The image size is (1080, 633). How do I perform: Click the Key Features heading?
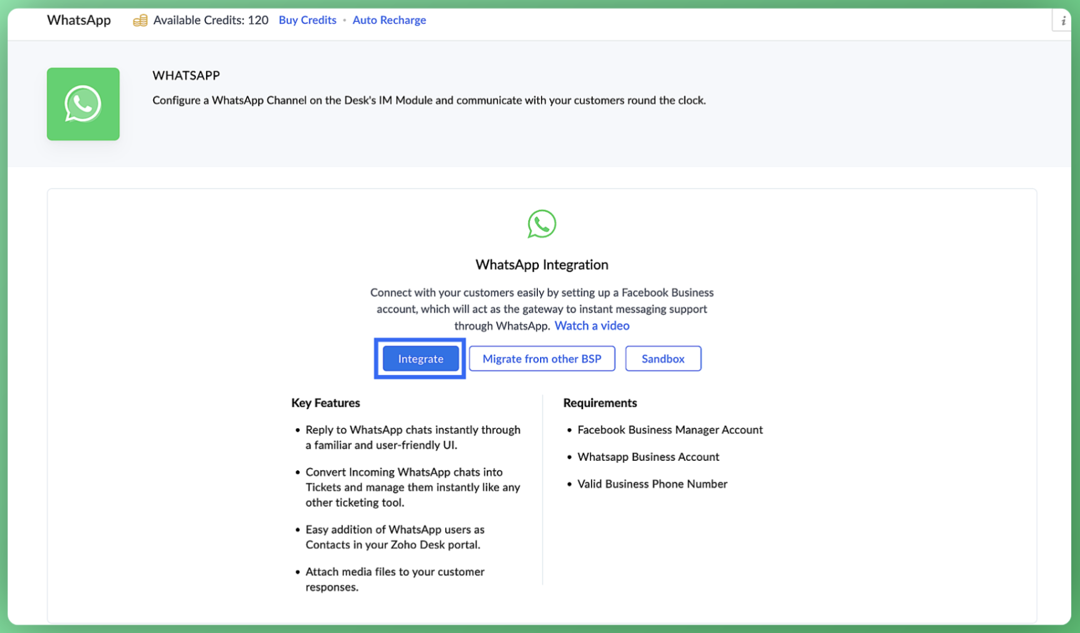point(326,403)
